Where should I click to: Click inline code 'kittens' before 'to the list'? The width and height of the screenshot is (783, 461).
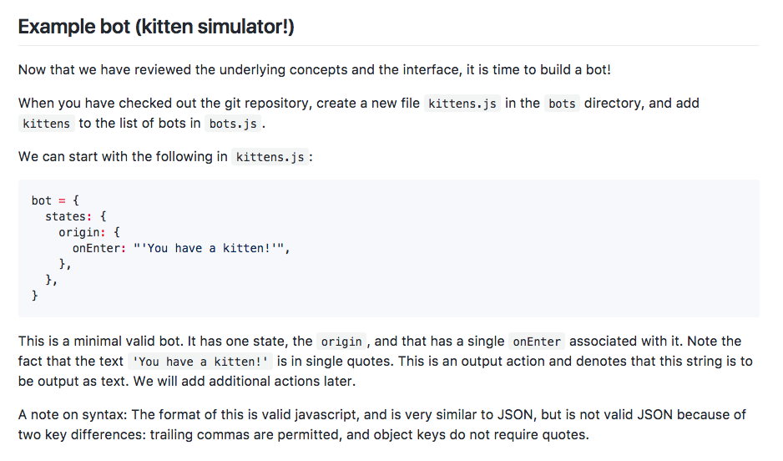coord(47,124)
